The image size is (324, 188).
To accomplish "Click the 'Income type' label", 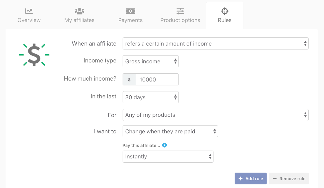I will 100,61.
